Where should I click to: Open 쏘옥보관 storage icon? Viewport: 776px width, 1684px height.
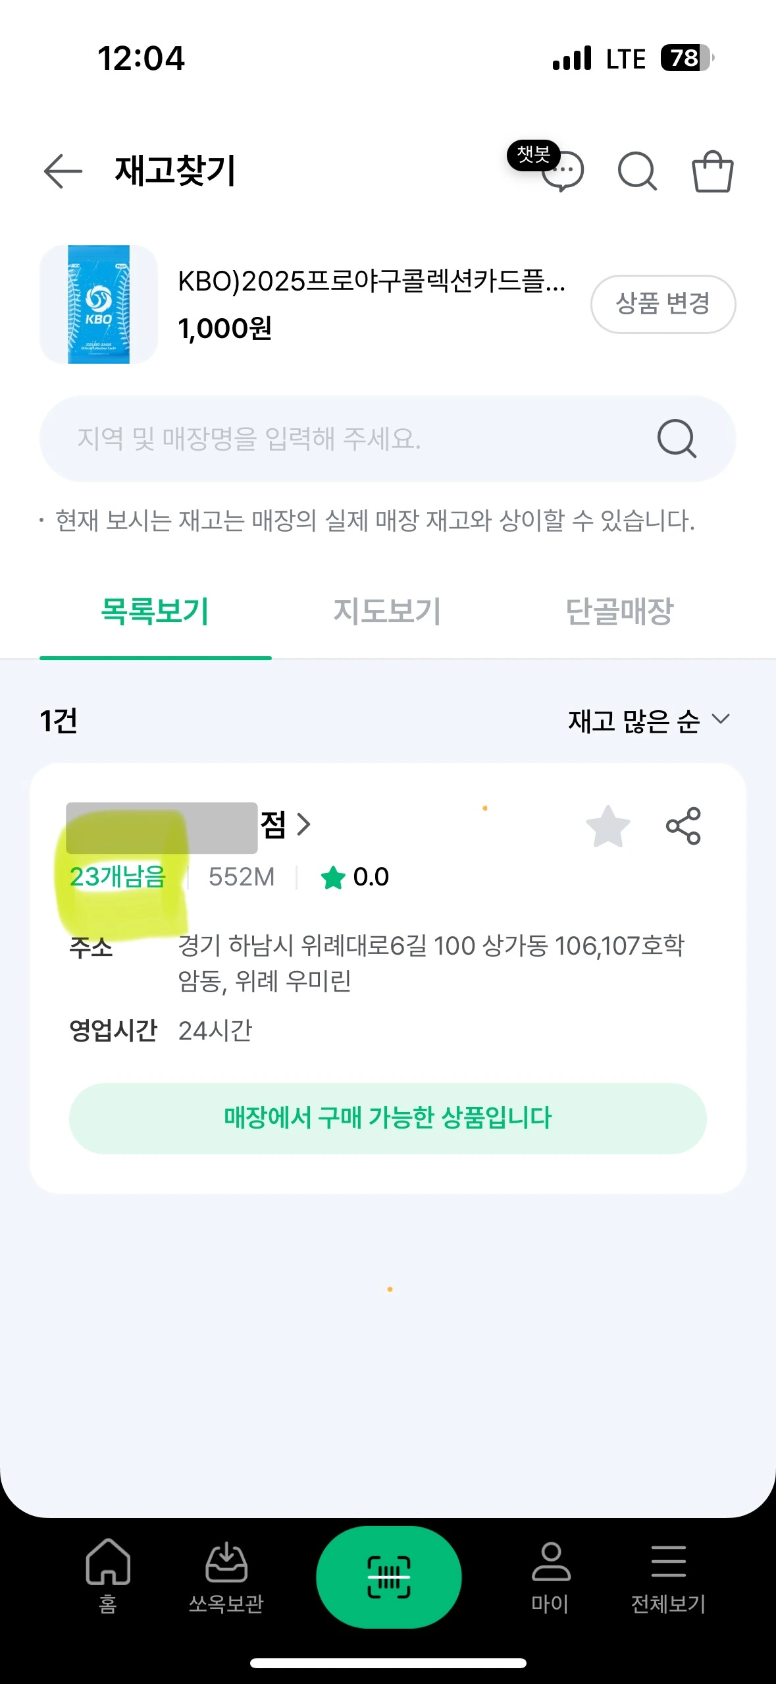226,1575
